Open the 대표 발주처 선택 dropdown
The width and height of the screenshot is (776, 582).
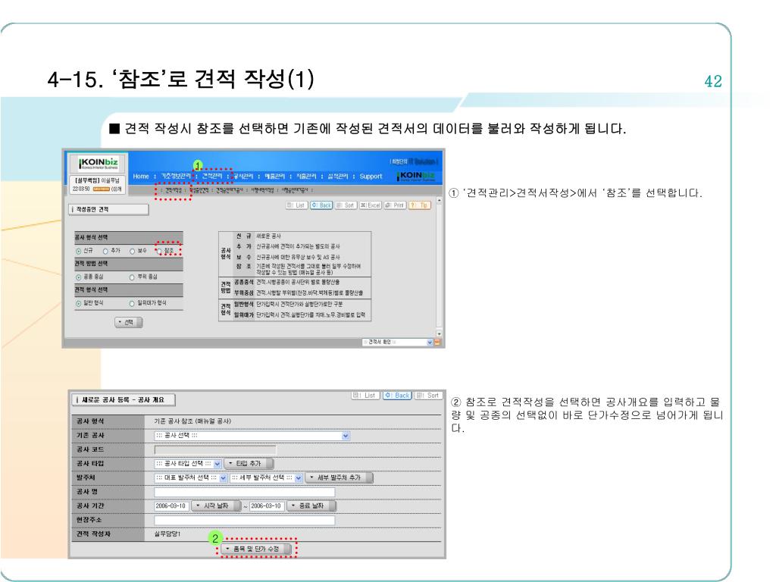pos(190,478)
